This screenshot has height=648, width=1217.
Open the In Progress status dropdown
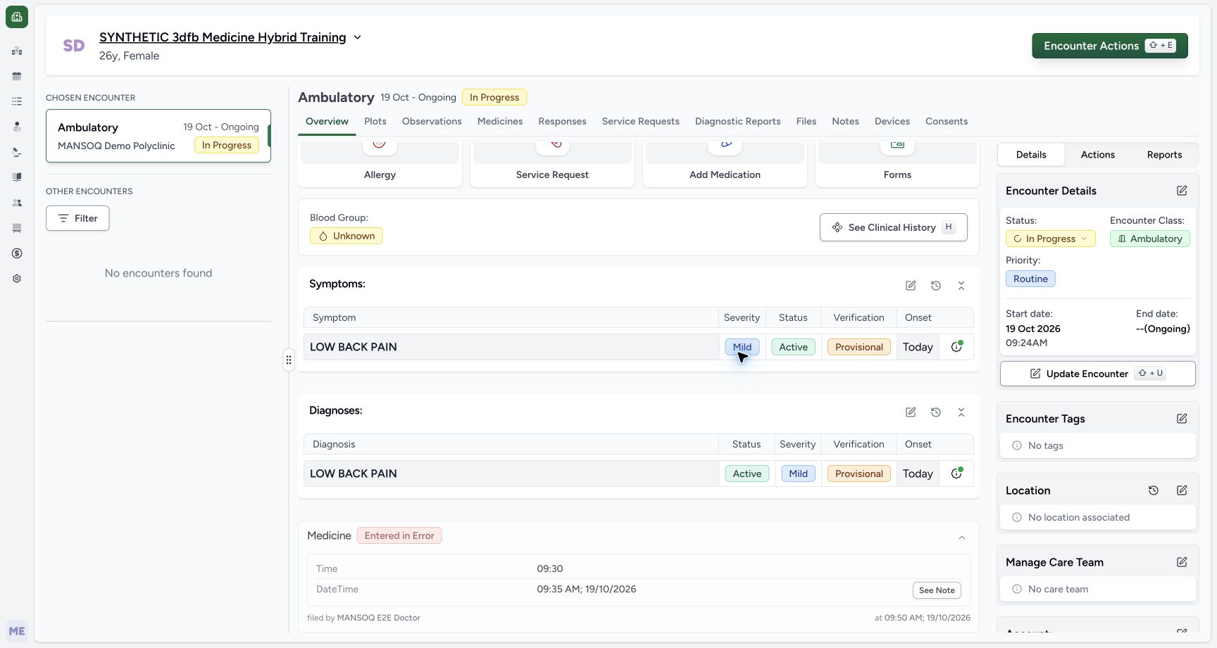[1050, 239]
